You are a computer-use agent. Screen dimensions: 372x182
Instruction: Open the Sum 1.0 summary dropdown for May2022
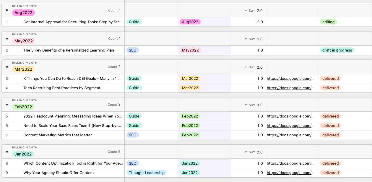pos(254,39)
